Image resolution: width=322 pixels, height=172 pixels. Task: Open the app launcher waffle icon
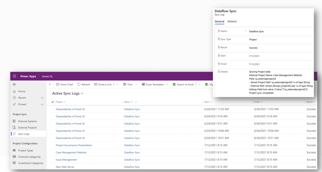[x=14, y=76]
